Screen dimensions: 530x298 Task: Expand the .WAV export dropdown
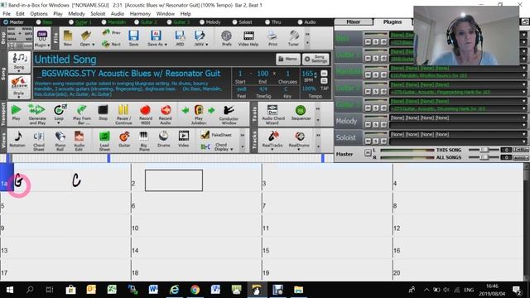coord(206,44)
